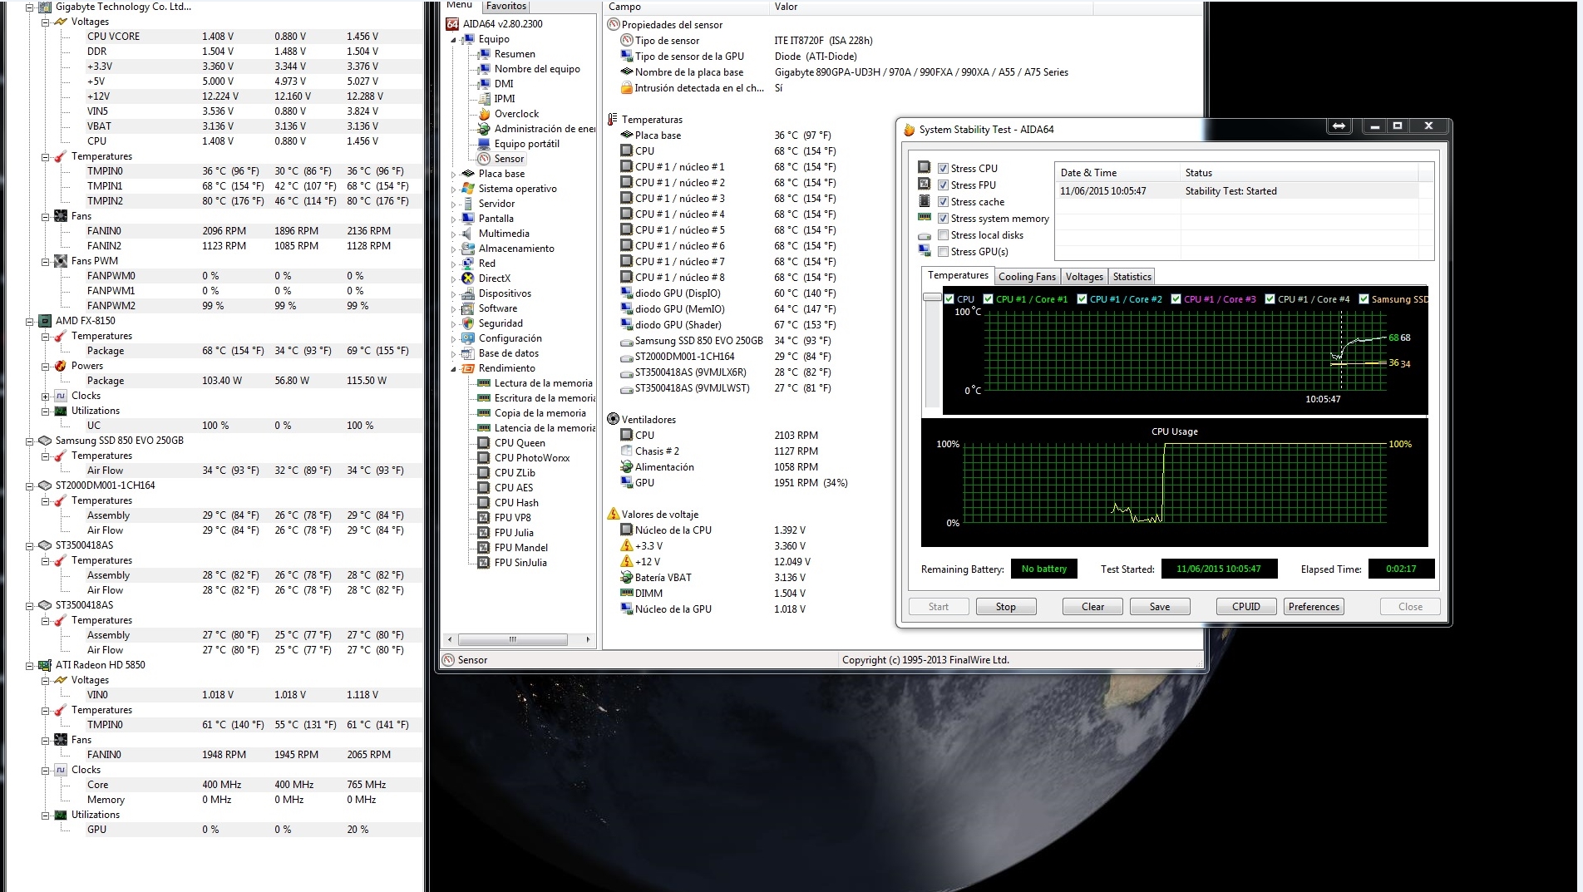Screen dimensions: 1583x892
Task: Click the AIDA64 v2.80.2300 root icon
Action: (452, 24)
